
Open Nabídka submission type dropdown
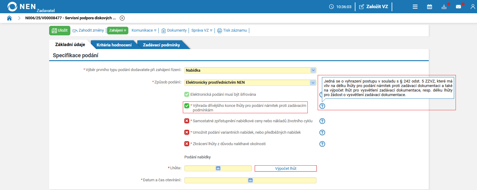[250, 70]
